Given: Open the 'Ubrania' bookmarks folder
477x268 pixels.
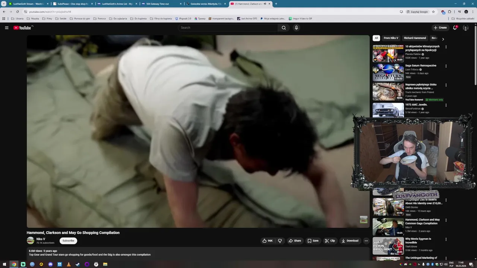Looking at the screenshot, I should pos(17,18).
